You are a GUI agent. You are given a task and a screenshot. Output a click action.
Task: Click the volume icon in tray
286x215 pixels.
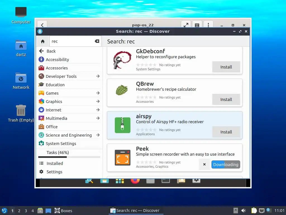coord(244,211)
